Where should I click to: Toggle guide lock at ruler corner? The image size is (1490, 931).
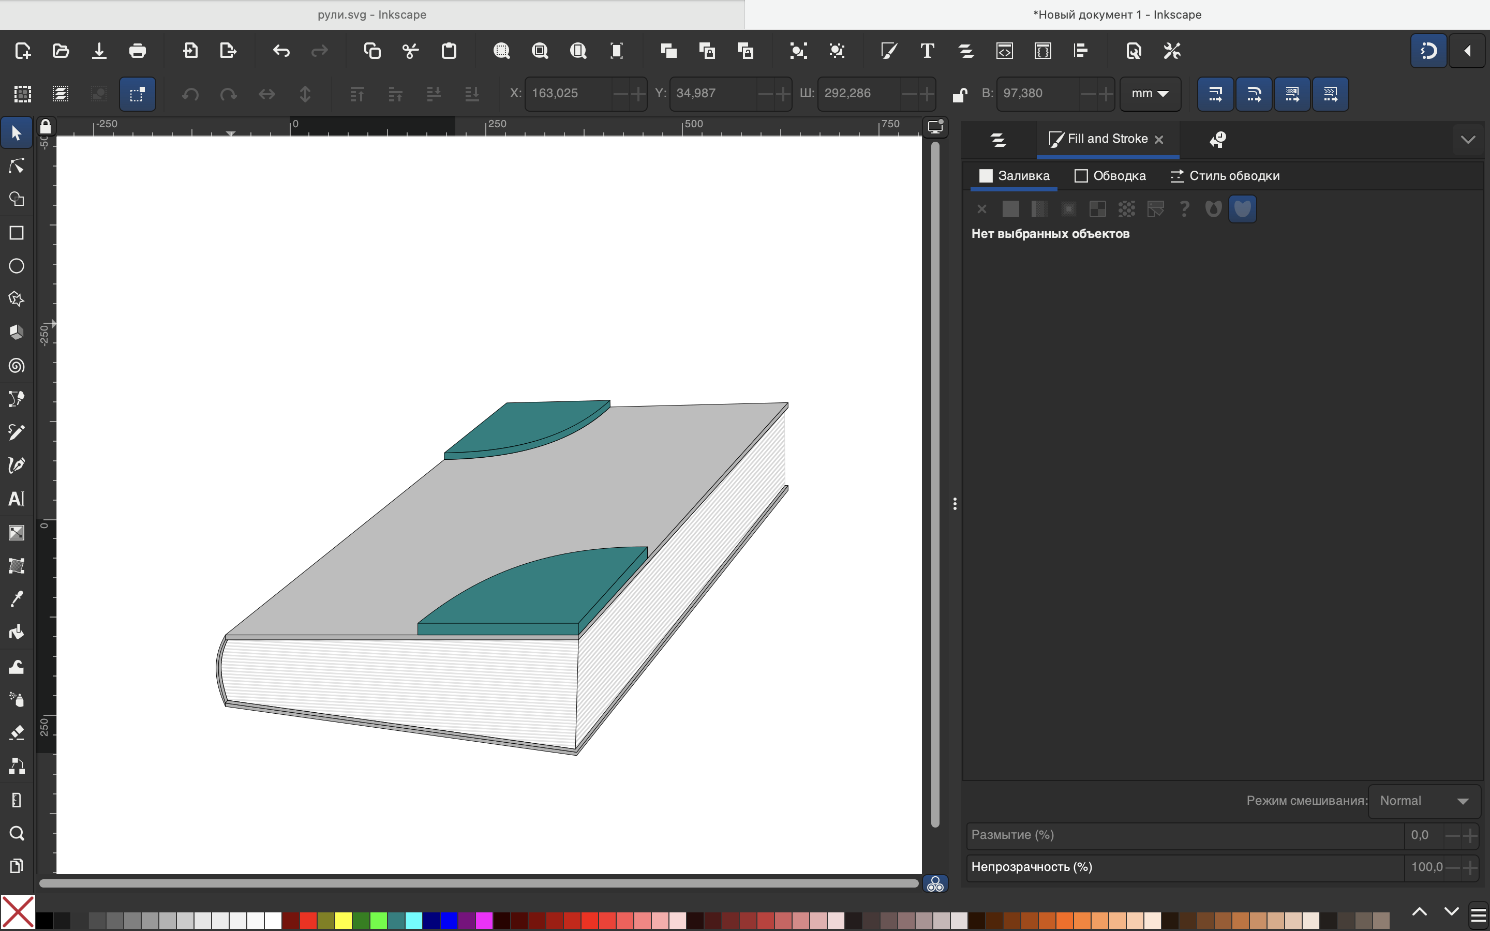(x=46, y=126)
